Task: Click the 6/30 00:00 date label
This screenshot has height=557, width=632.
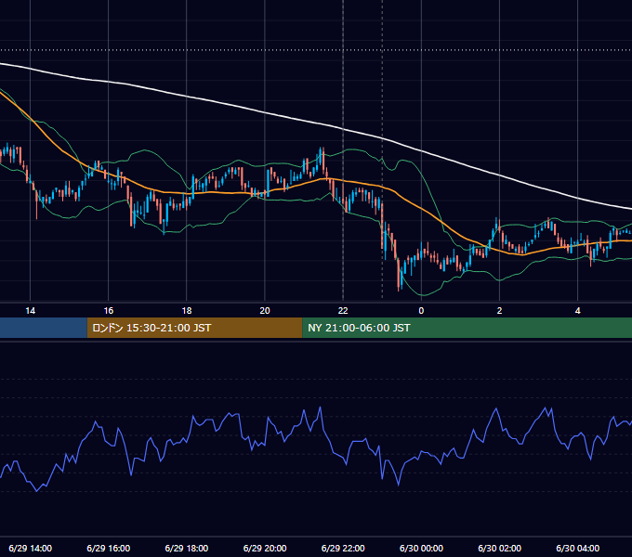Action: click(x=421, y=548)
